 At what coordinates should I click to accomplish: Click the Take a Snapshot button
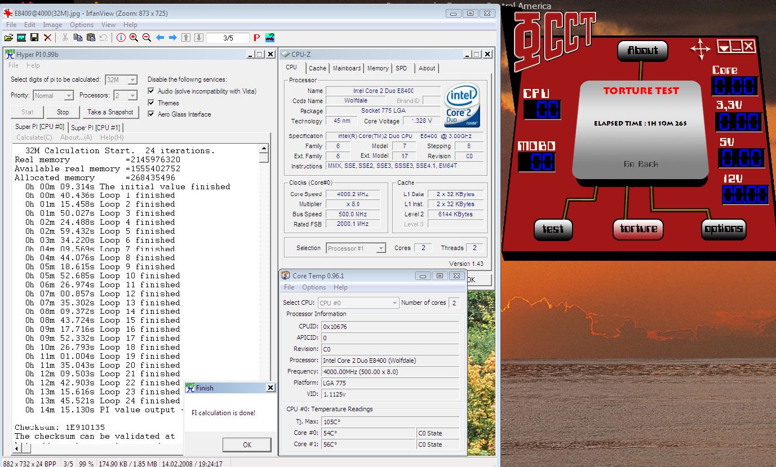110,112
